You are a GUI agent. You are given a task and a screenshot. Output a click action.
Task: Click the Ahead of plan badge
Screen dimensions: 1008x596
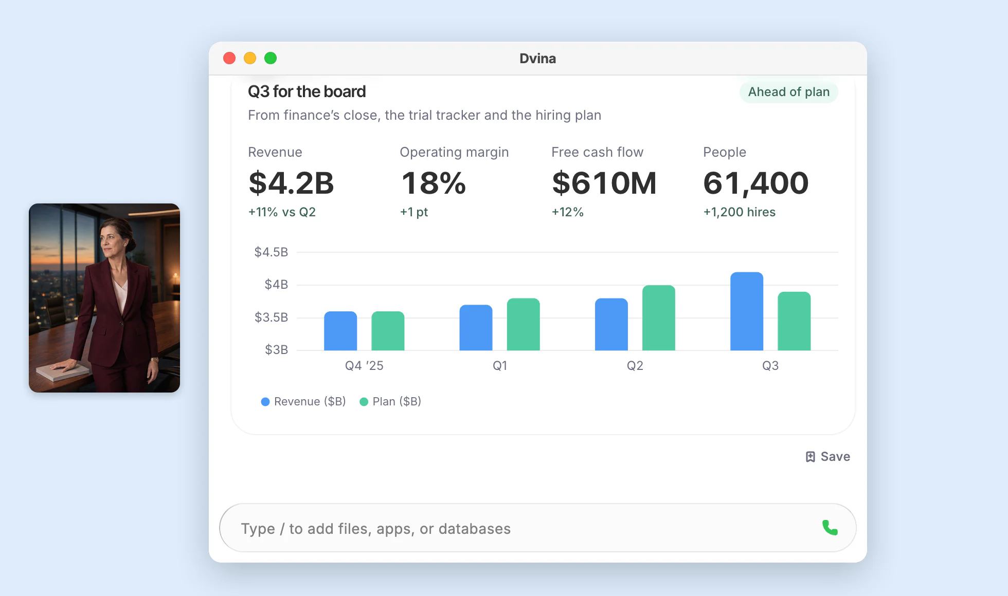[789, 92]
